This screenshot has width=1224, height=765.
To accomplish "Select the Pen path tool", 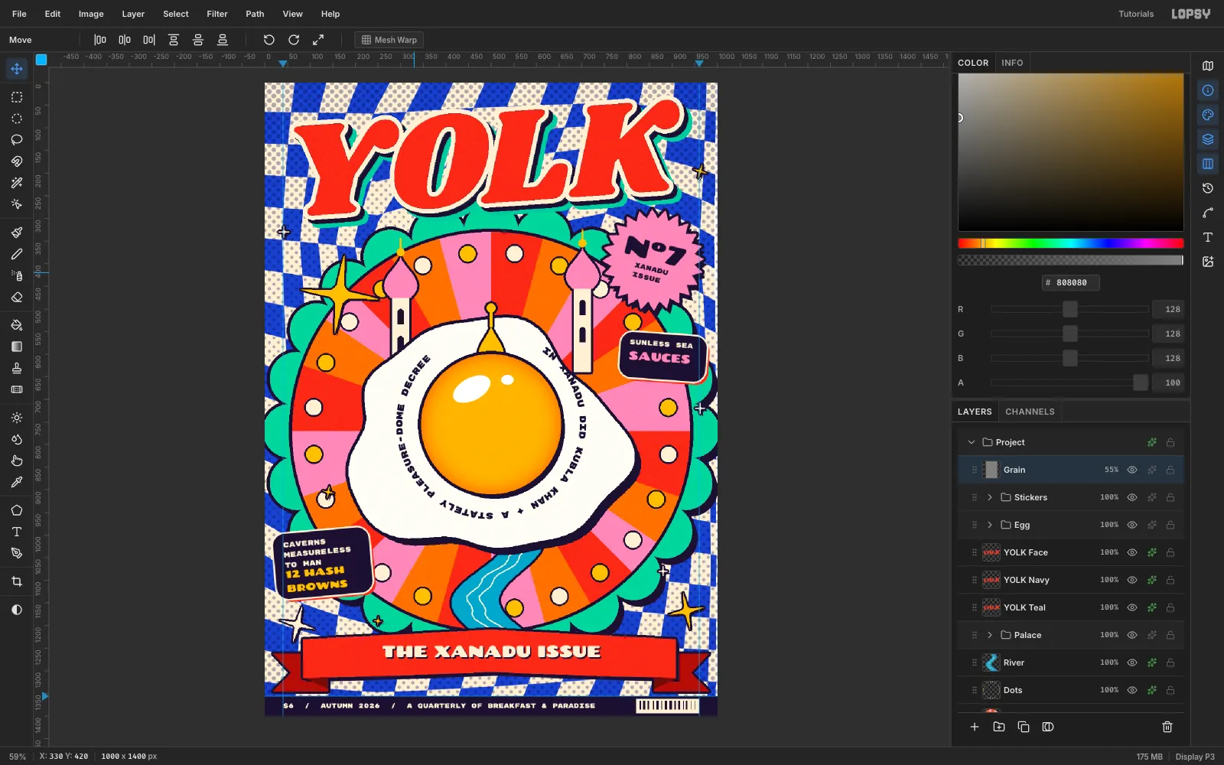I will 17,553.
